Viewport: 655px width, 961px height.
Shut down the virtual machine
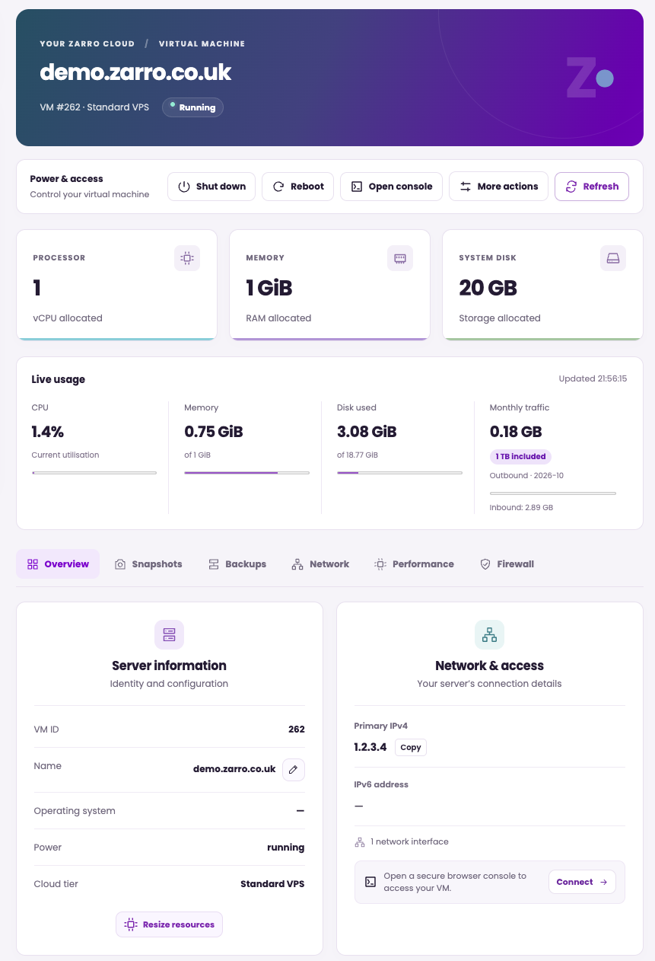pyautogui.click(x=211, y=187)
